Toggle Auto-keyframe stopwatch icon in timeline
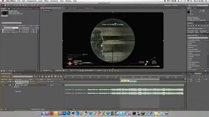 pyautogui.click(x=58, y=77)
